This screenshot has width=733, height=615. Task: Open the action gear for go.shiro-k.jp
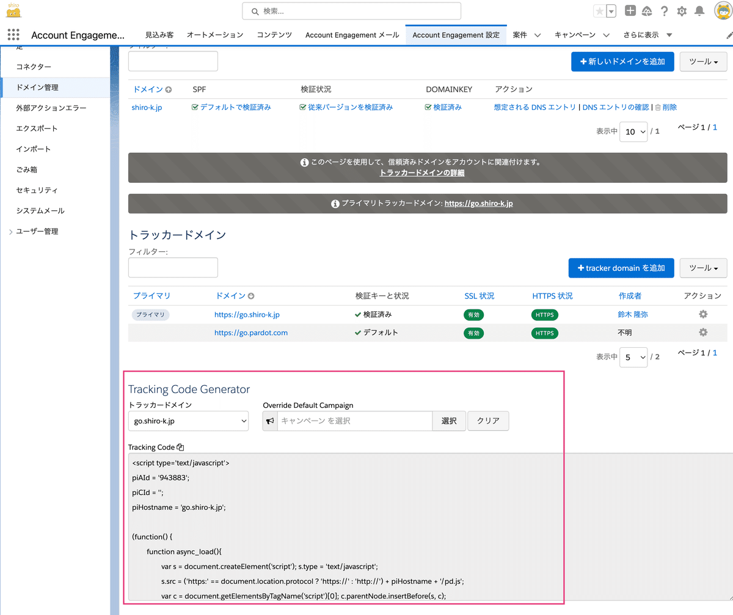coord(703,314)
